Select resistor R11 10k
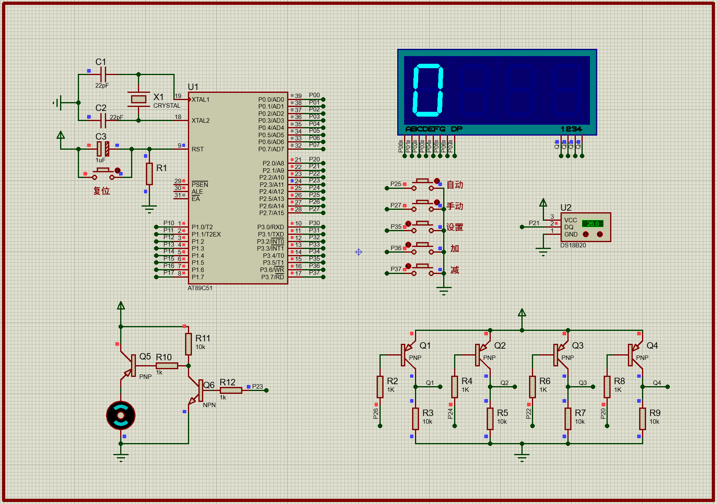 188,344
